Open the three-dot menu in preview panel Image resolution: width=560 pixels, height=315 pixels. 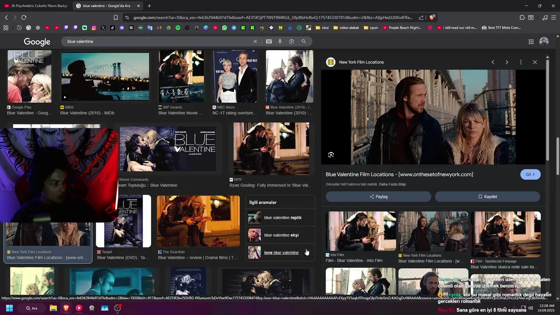tap(521, 62)
